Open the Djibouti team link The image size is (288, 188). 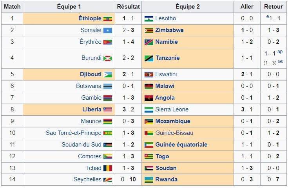coord(91,74)
